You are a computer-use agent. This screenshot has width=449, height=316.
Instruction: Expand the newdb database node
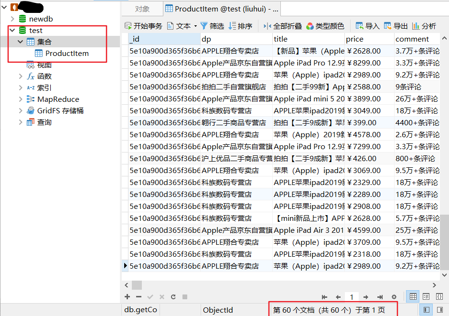[12, 19]
